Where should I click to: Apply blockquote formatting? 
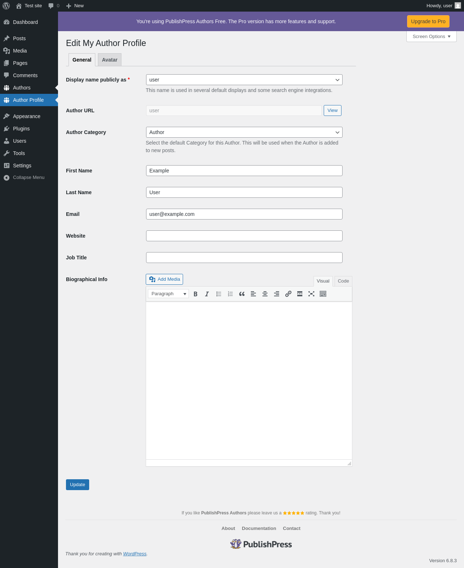[242, 294]
